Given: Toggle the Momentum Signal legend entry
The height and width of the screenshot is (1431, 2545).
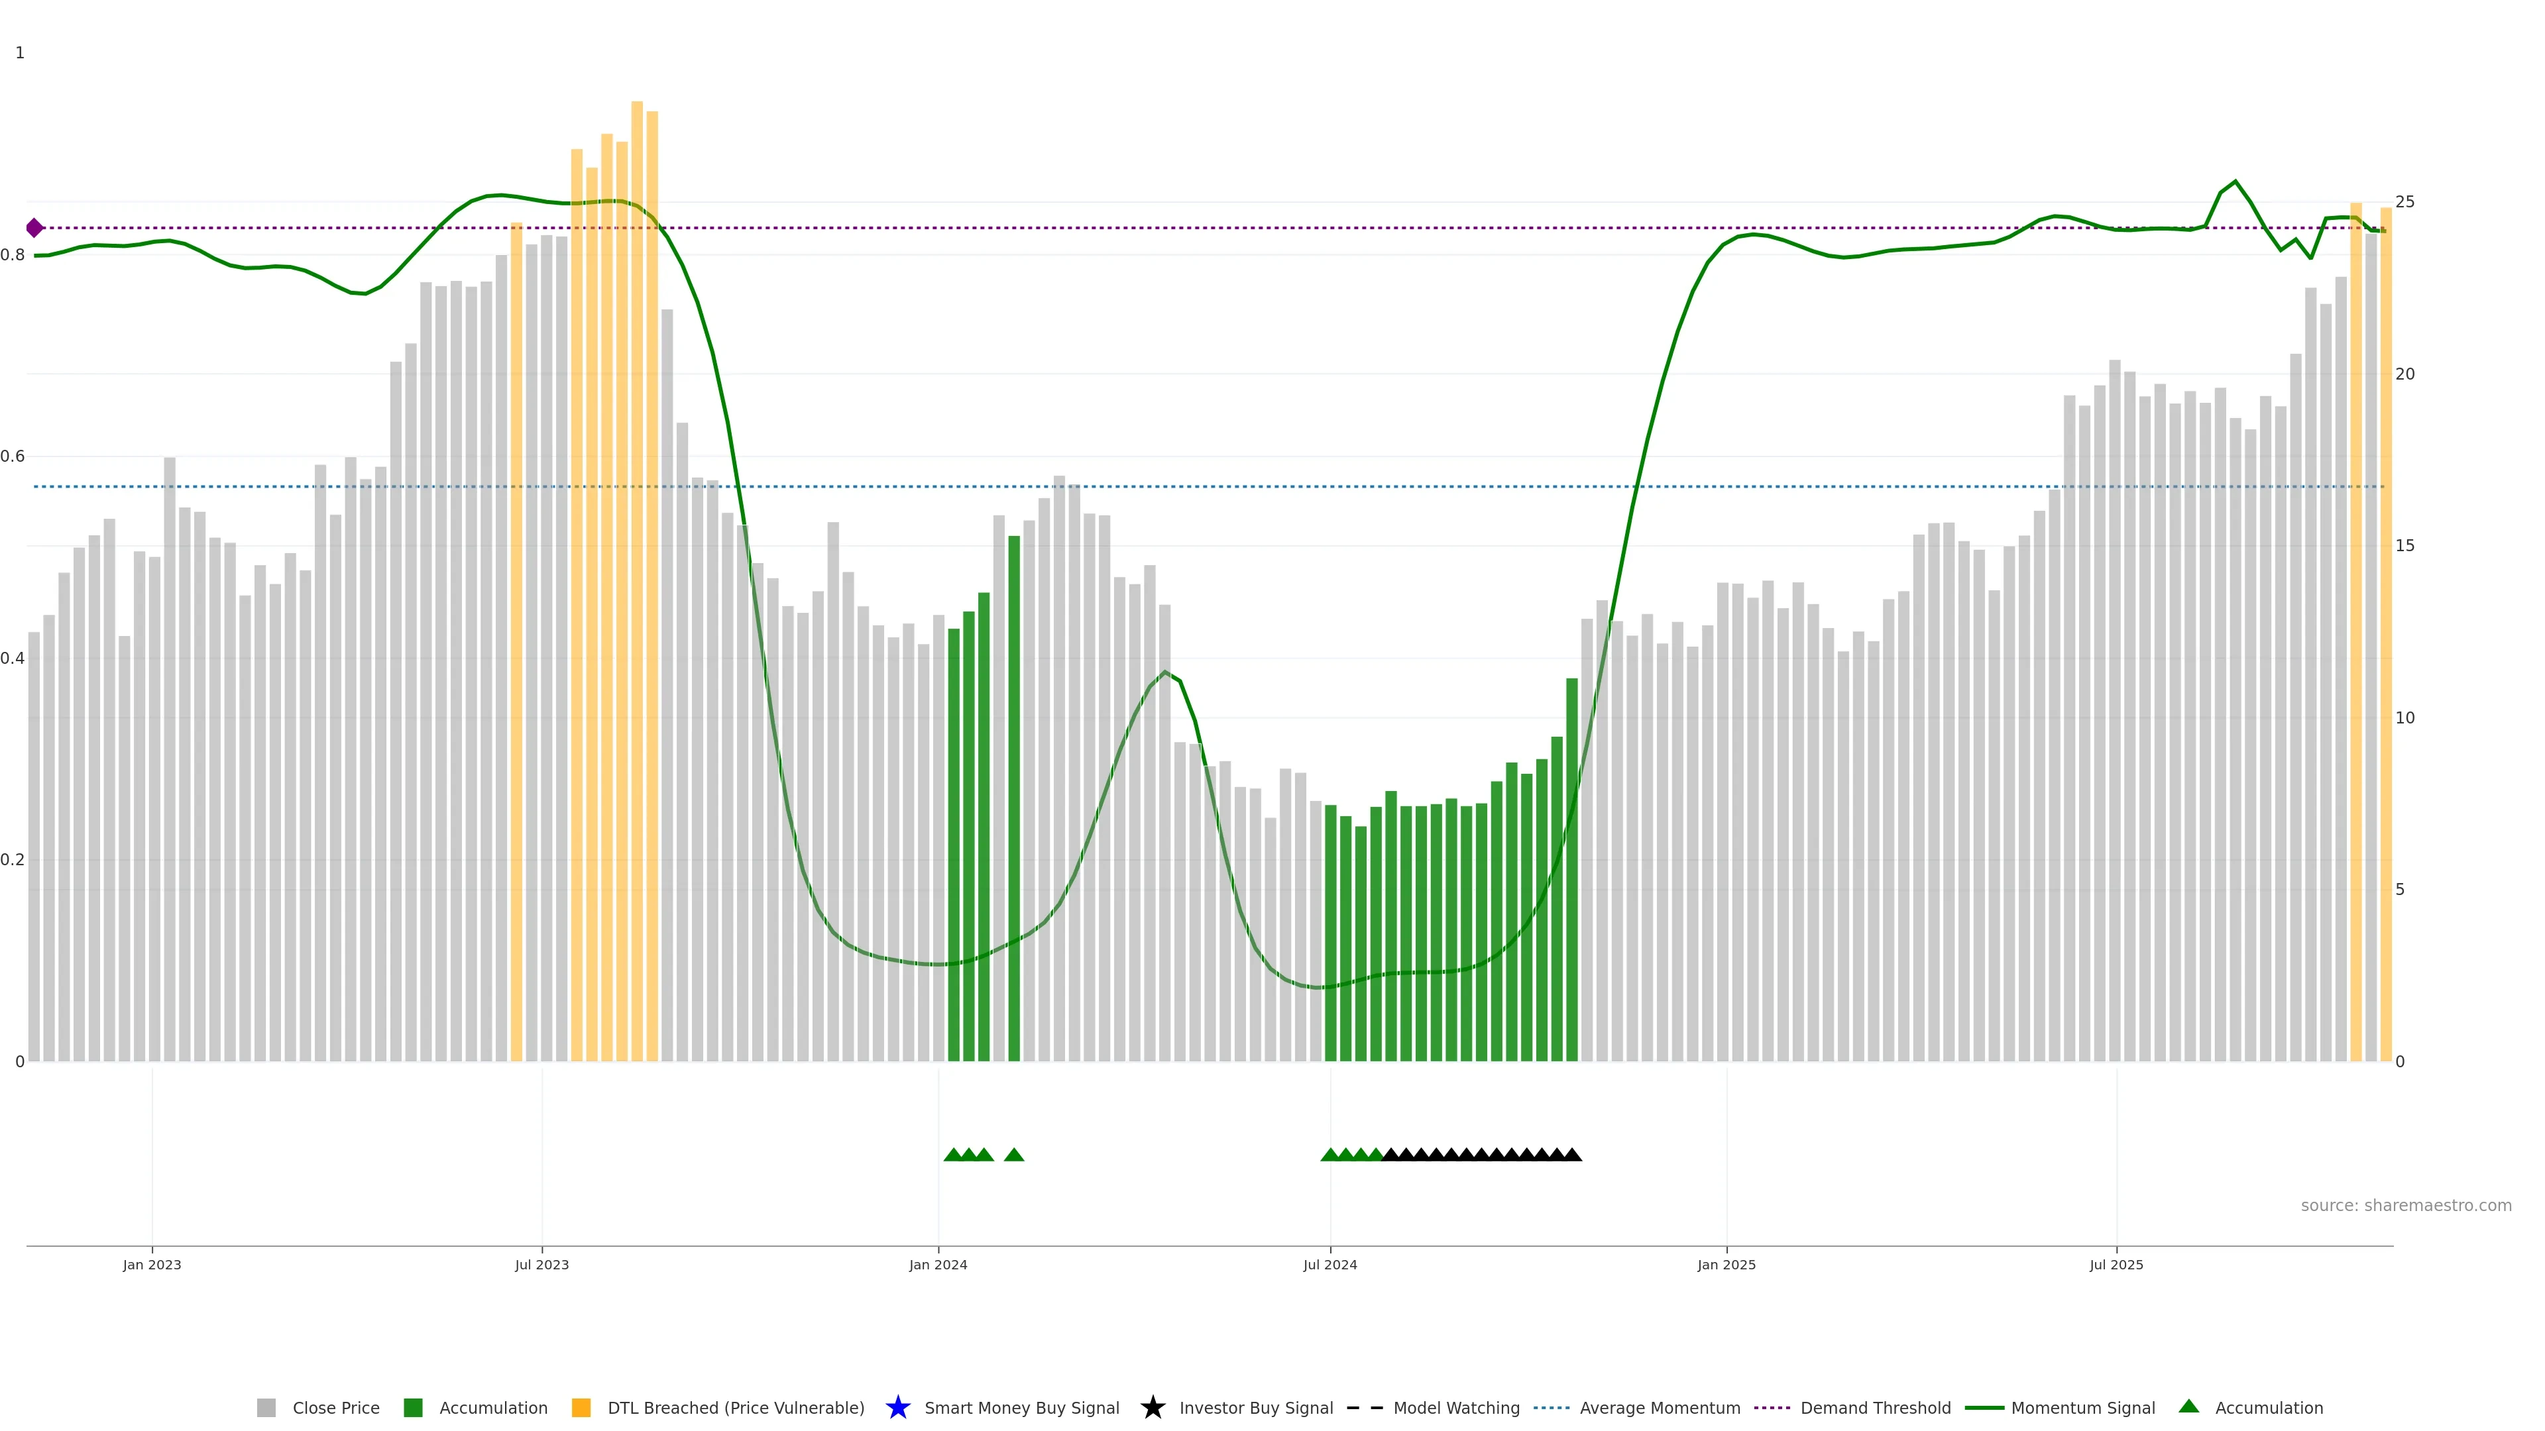Looking at the screenshot, I should [2082, 1407].
